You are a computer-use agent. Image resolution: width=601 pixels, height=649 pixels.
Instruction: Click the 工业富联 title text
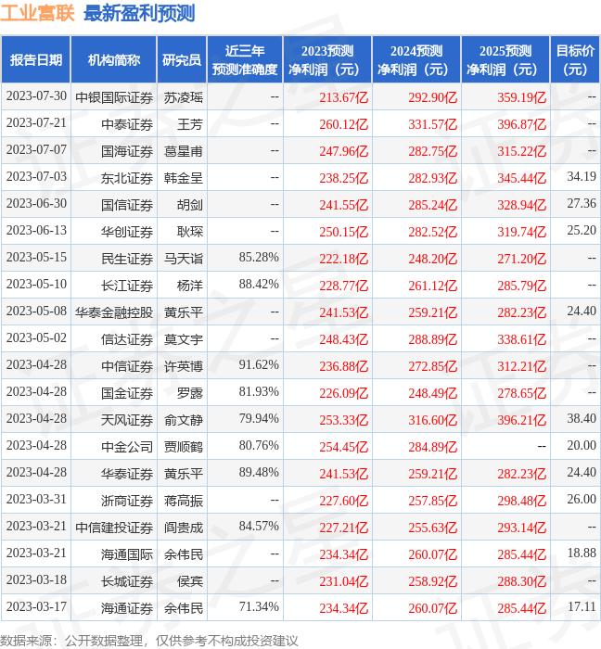click(37, 14)
